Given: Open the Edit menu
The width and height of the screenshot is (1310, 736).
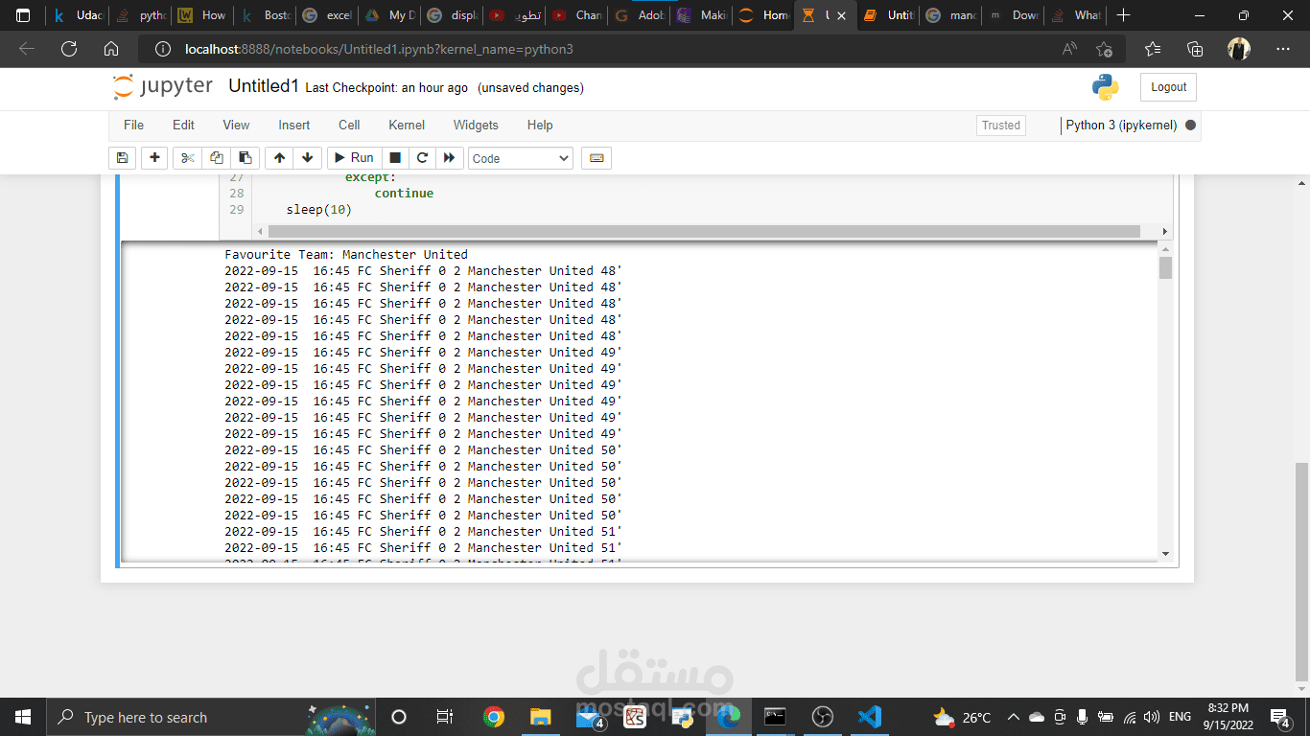Looking at the screenshot, I should (183, 126).
